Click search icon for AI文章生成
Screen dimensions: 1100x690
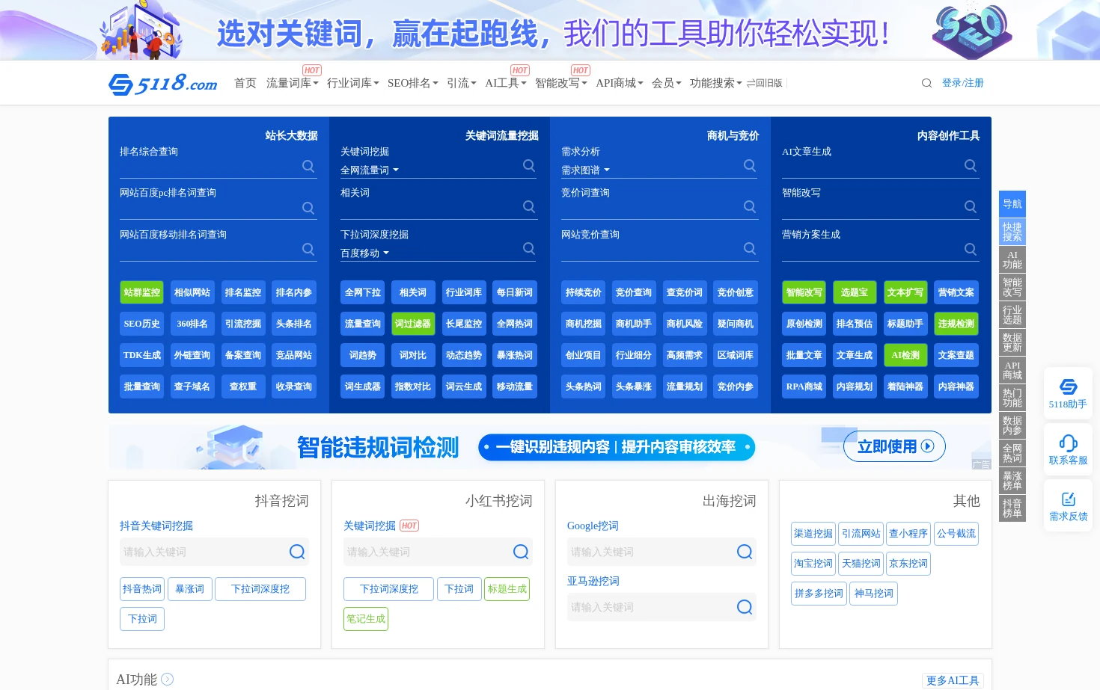971,165
